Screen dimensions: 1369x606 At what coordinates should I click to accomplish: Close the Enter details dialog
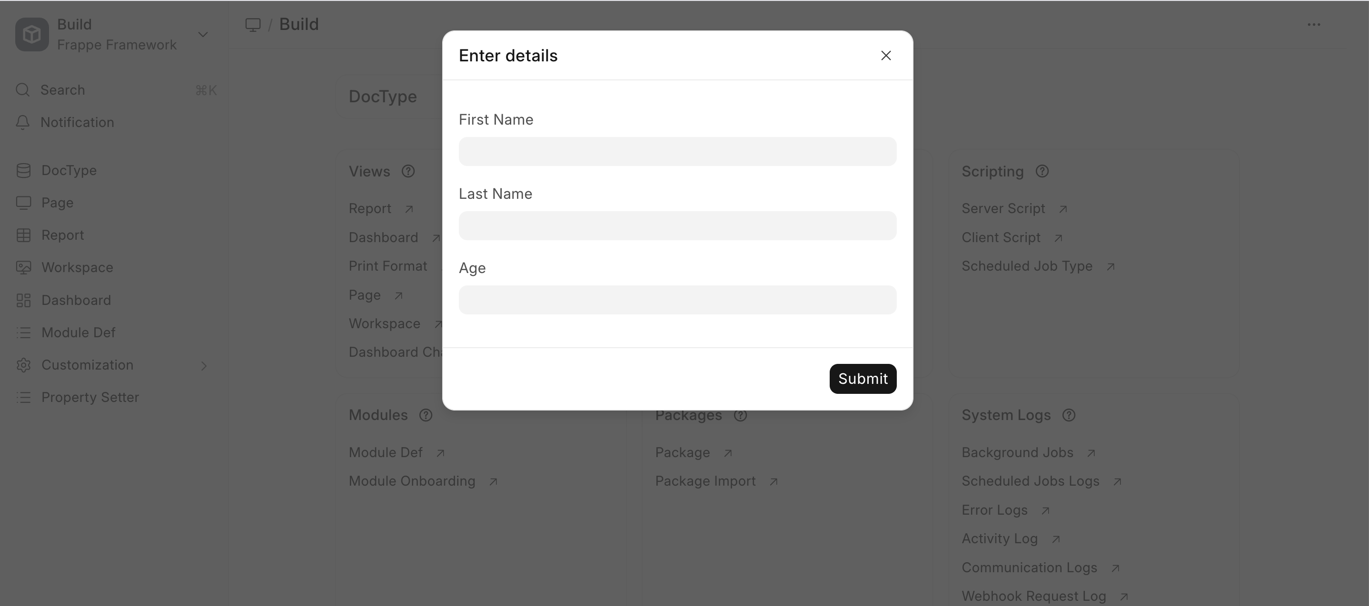885,56
